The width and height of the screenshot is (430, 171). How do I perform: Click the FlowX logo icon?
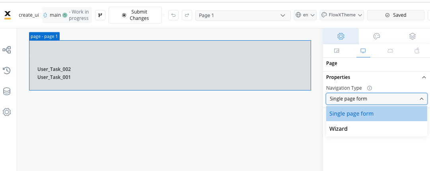(8, 15)
